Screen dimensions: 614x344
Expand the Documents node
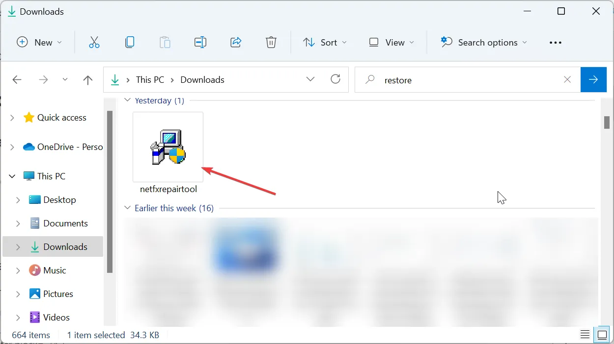pos(18,223)
